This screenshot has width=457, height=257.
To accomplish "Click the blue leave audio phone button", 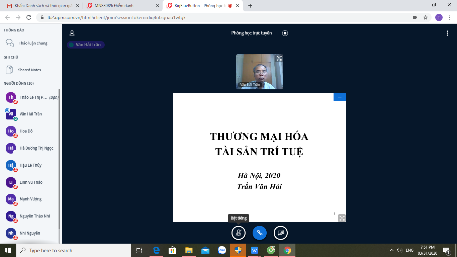I will pyautogui.click(x=260, y=233).
